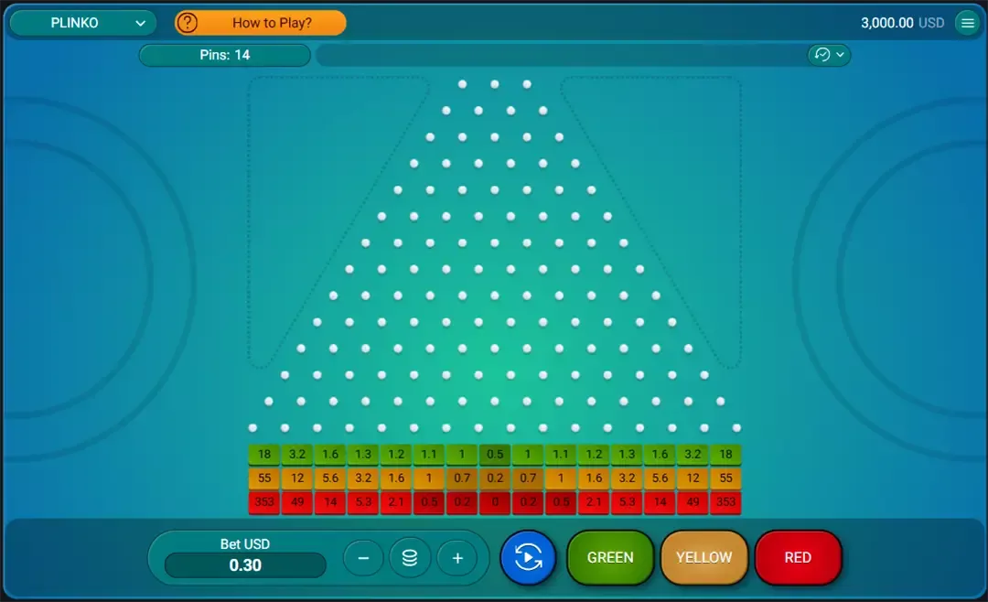Decrease the bet using the minus icon
Image resolution: width=988 pixels, height=602 pixels.
[x=363, y=557]
